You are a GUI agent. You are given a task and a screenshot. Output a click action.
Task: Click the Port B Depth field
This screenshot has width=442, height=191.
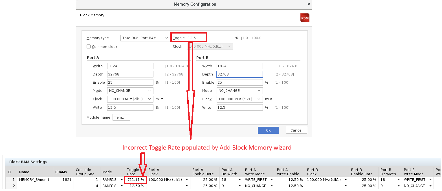point(239,74)
